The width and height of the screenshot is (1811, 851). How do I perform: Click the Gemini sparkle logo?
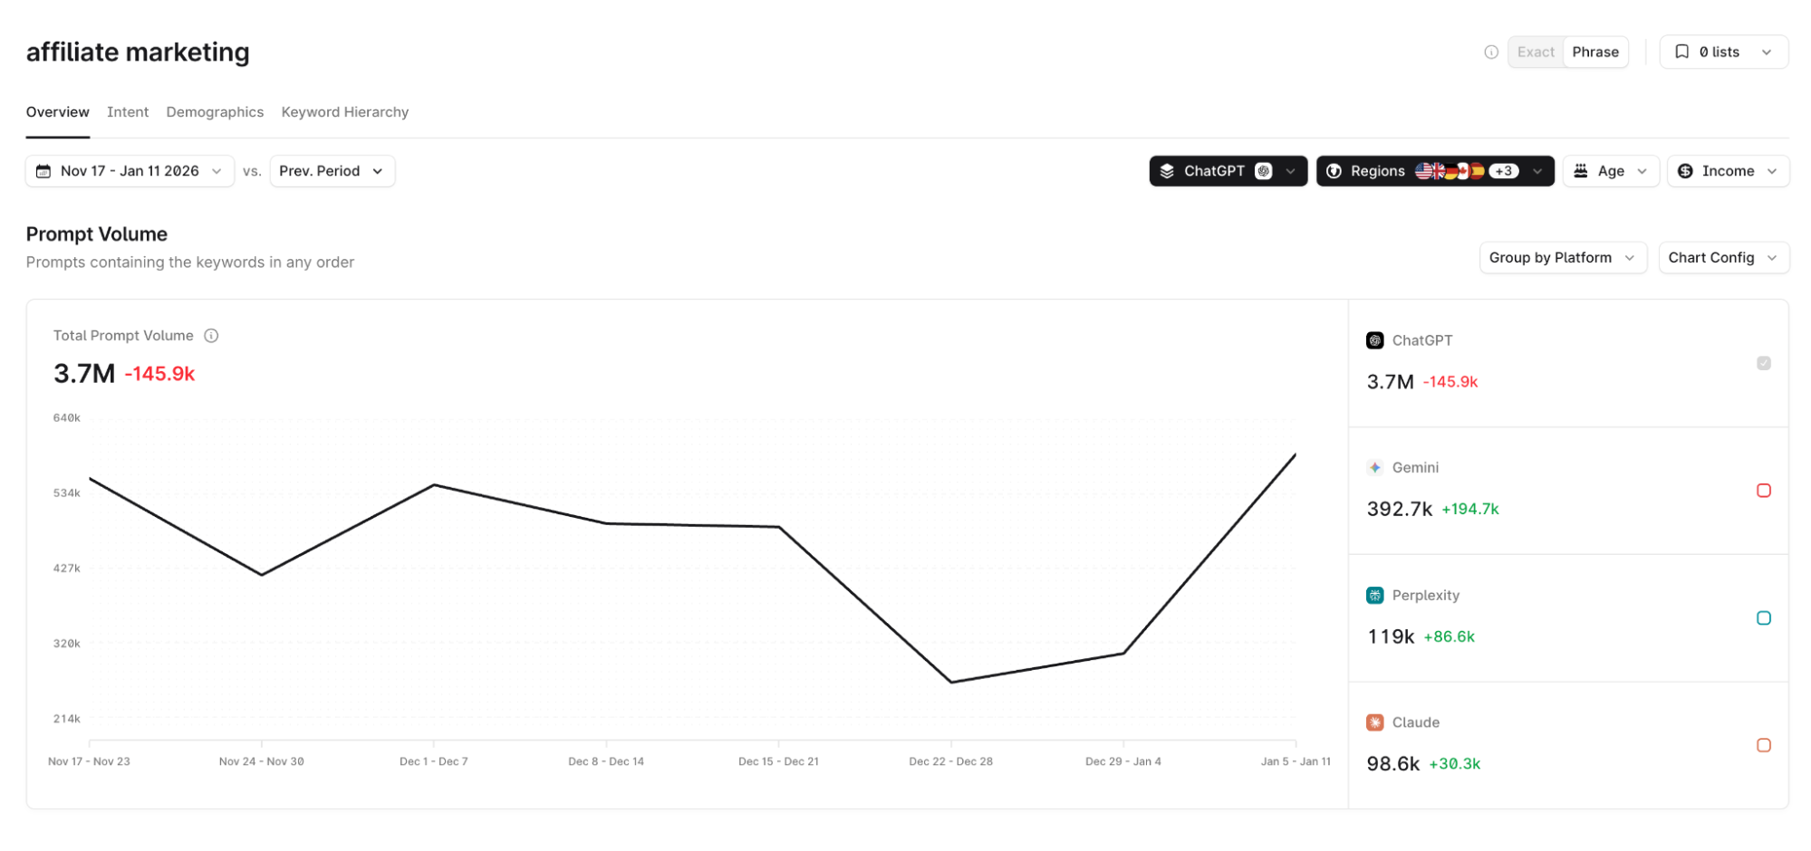click(1374, 468)
